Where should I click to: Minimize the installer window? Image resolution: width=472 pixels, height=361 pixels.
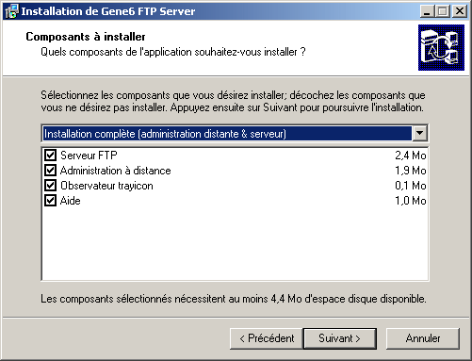pos(427,11)
